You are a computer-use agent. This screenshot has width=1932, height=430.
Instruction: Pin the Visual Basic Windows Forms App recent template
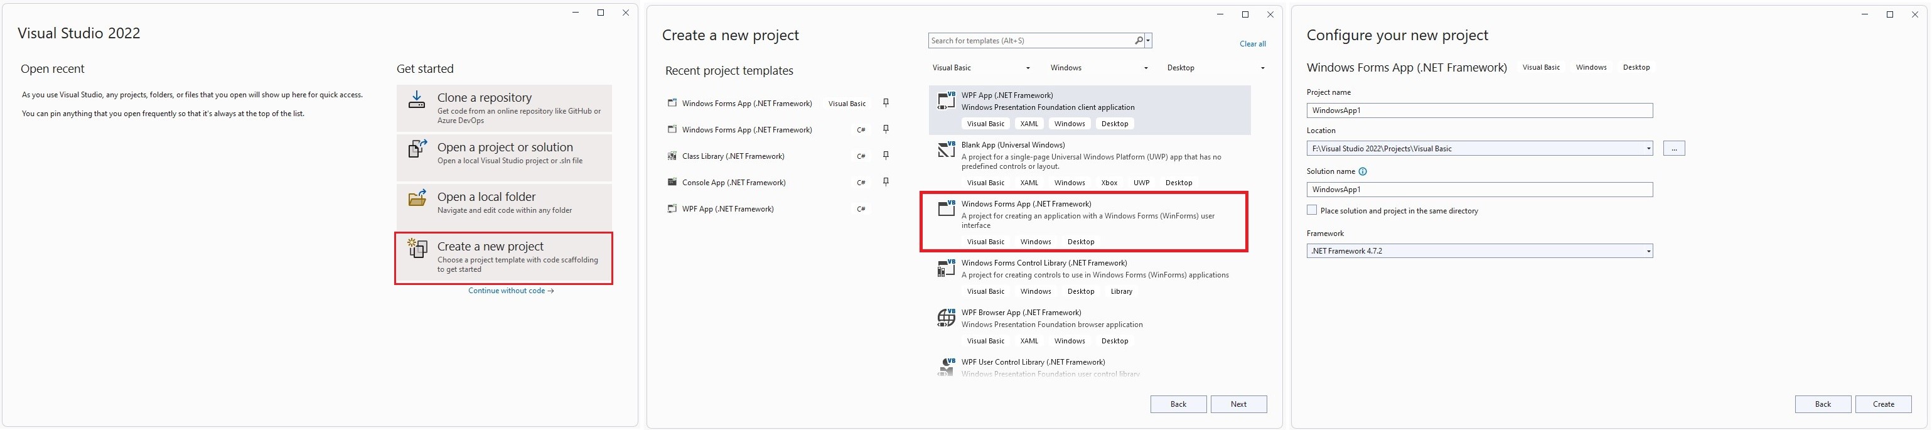pyautogui.click(x=886, y=103)
